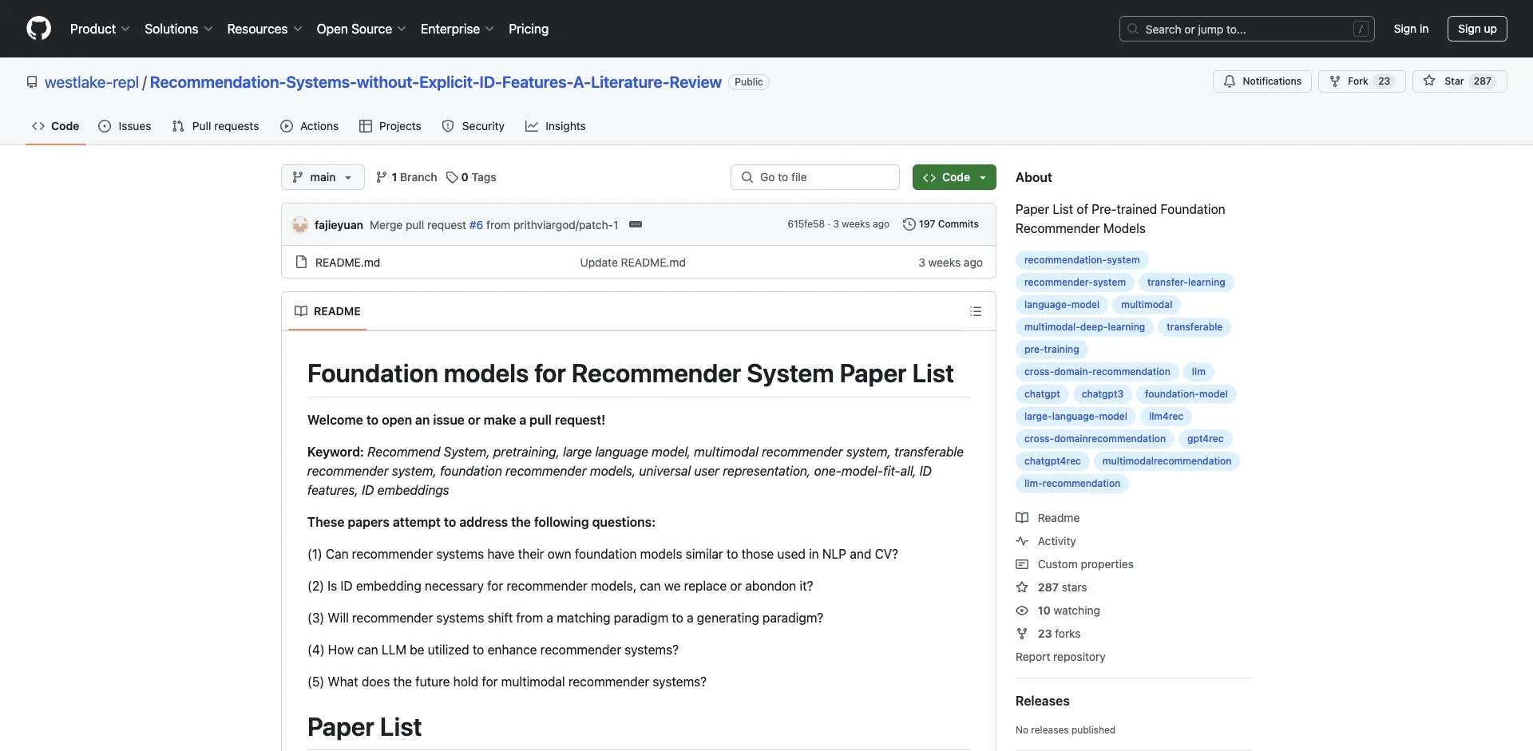
Task: Switch to the Pull requests tab
Action: [216, 126]
